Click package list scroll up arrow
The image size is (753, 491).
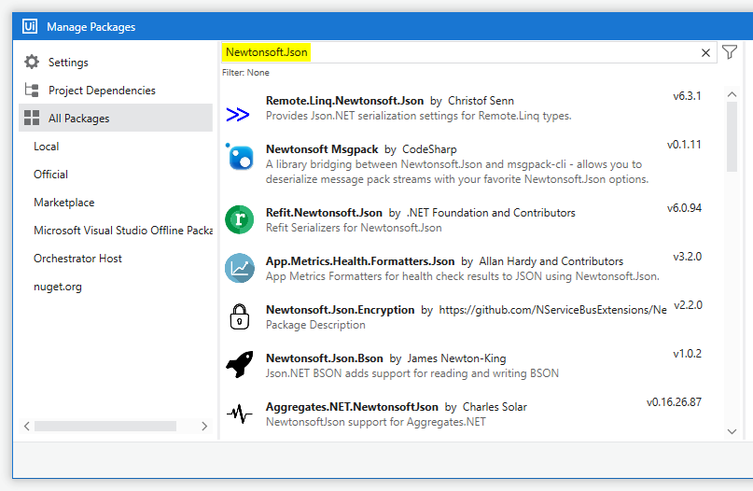(732, 94)
